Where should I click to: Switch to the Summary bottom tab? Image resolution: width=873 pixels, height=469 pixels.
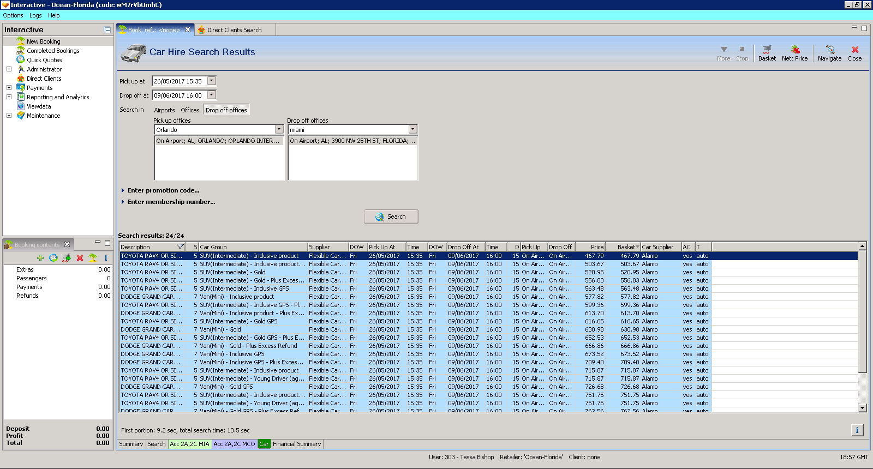coord(131,444)
